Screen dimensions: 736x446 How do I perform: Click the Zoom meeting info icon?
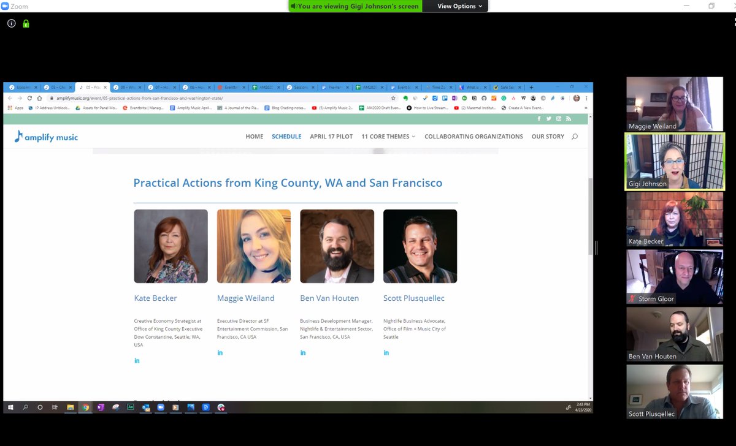11,24
